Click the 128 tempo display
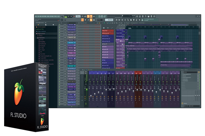 78,16
